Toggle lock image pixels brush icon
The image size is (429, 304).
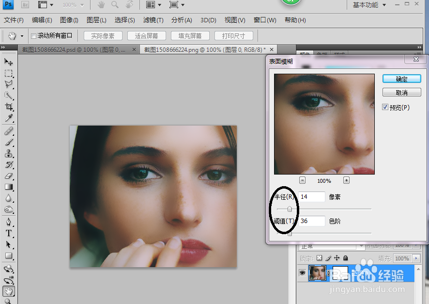click(x=328, y=258)
